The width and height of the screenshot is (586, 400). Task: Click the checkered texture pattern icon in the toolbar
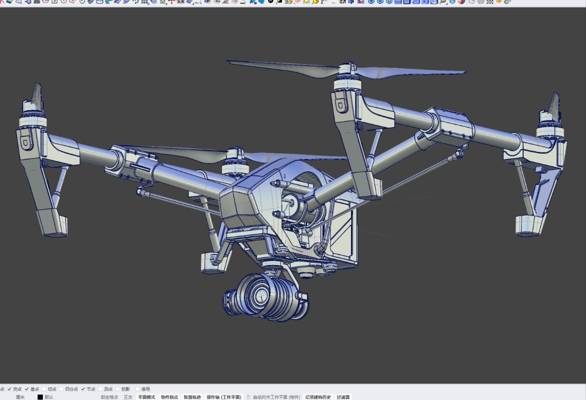point(36,3)
